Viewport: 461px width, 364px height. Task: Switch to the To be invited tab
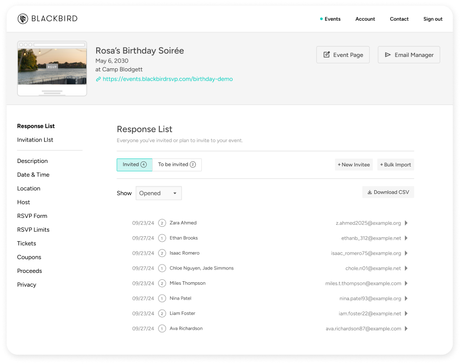(176, 164)
